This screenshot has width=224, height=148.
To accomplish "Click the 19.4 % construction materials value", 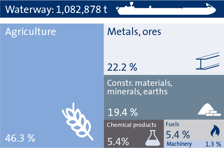I will pyautogui.click(x=123, y=112).
